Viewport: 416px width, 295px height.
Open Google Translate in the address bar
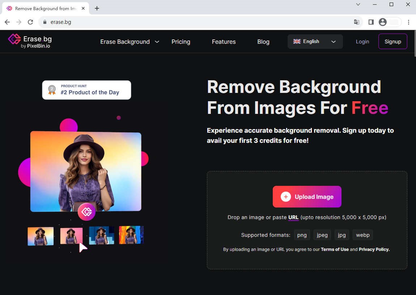pyautogui.click(x=357, y=22)
